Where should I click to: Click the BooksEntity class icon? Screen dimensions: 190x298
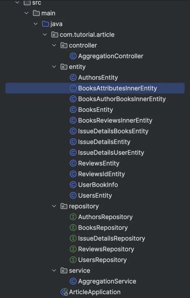73,110
